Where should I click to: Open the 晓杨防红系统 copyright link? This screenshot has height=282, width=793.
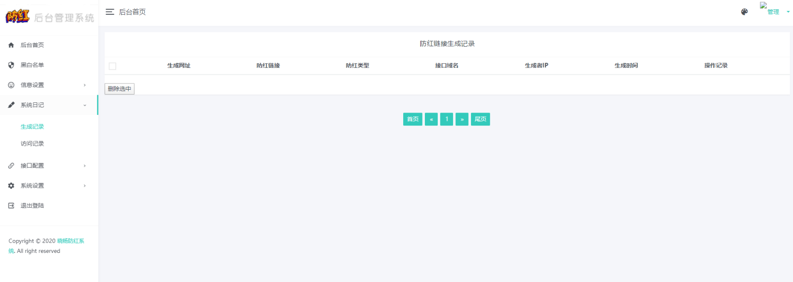tap(46, 246)
